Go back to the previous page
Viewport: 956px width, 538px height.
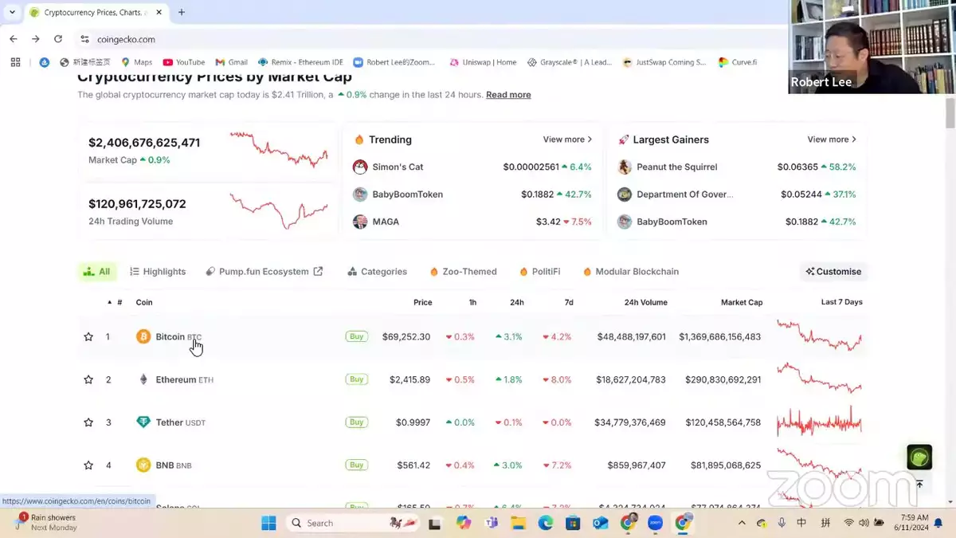pyautogui.click(x=14, y=39)
